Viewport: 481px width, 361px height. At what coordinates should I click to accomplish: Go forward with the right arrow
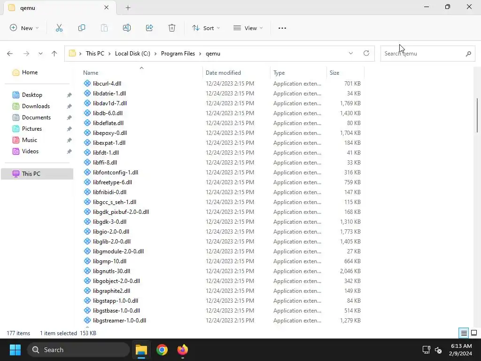(x=26, y=54)
